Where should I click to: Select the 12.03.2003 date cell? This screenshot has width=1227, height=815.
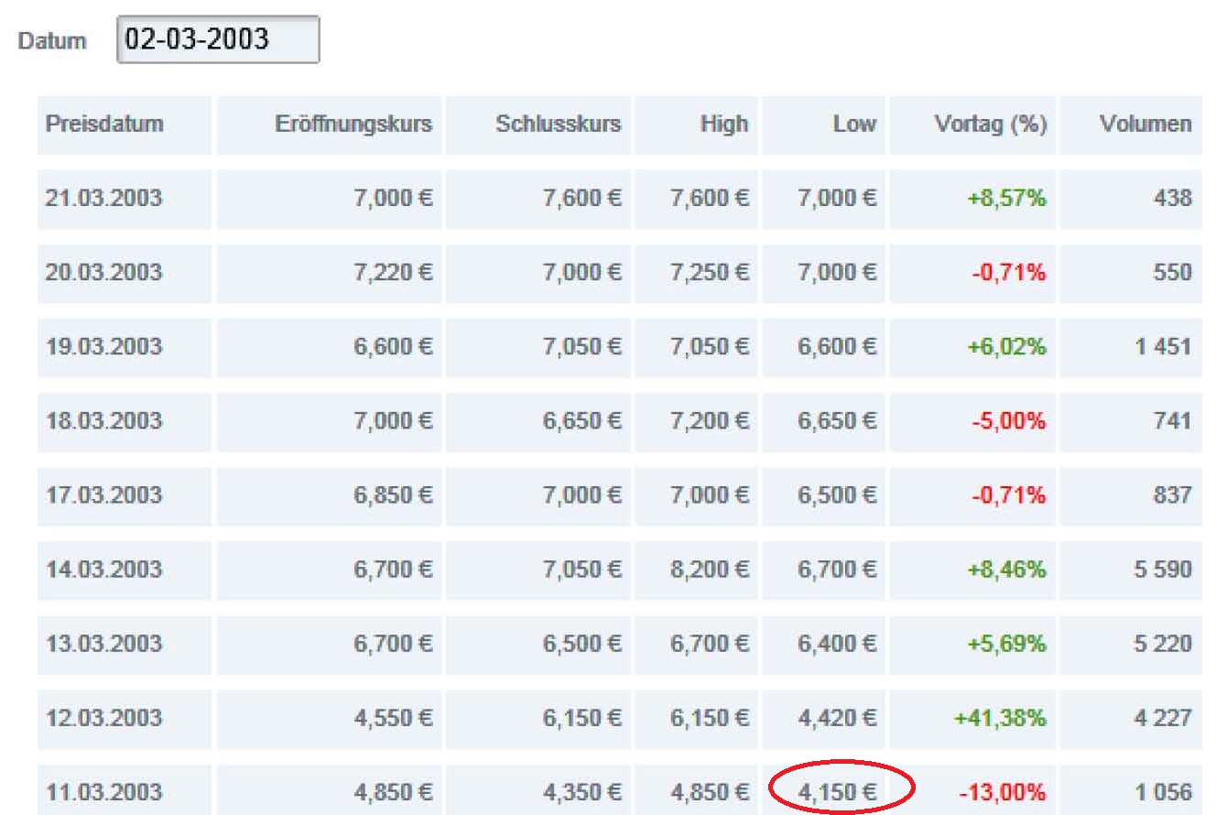coord(104,717)
